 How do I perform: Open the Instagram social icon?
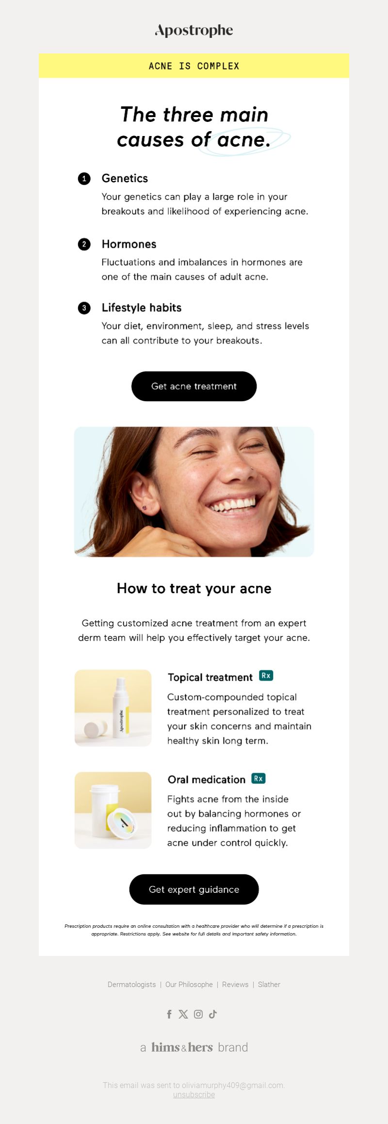pos(198,1014)
